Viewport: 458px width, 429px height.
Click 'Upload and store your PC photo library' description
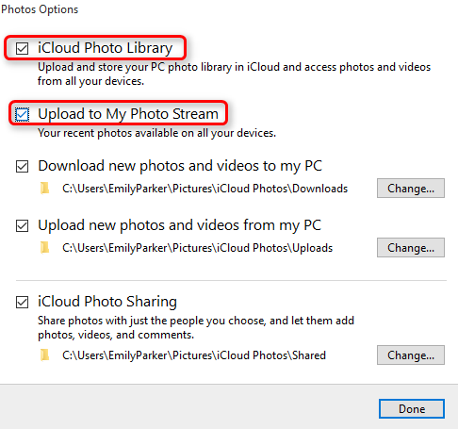click(x=234, y=74)
